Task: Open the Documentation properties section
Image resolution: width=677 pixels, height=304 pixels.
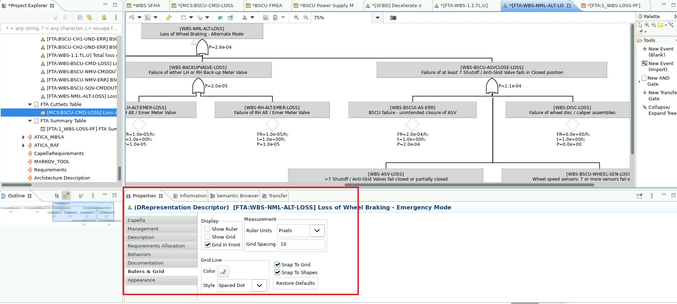Action: coord(161,263)
